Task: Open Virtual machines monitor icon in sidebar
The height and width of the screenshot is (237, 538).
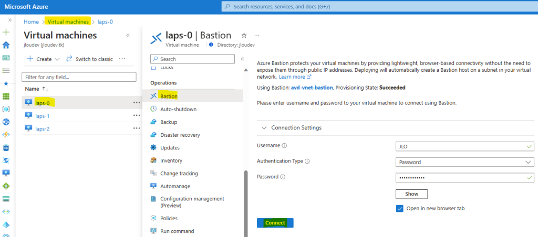Action: point(6,173)
